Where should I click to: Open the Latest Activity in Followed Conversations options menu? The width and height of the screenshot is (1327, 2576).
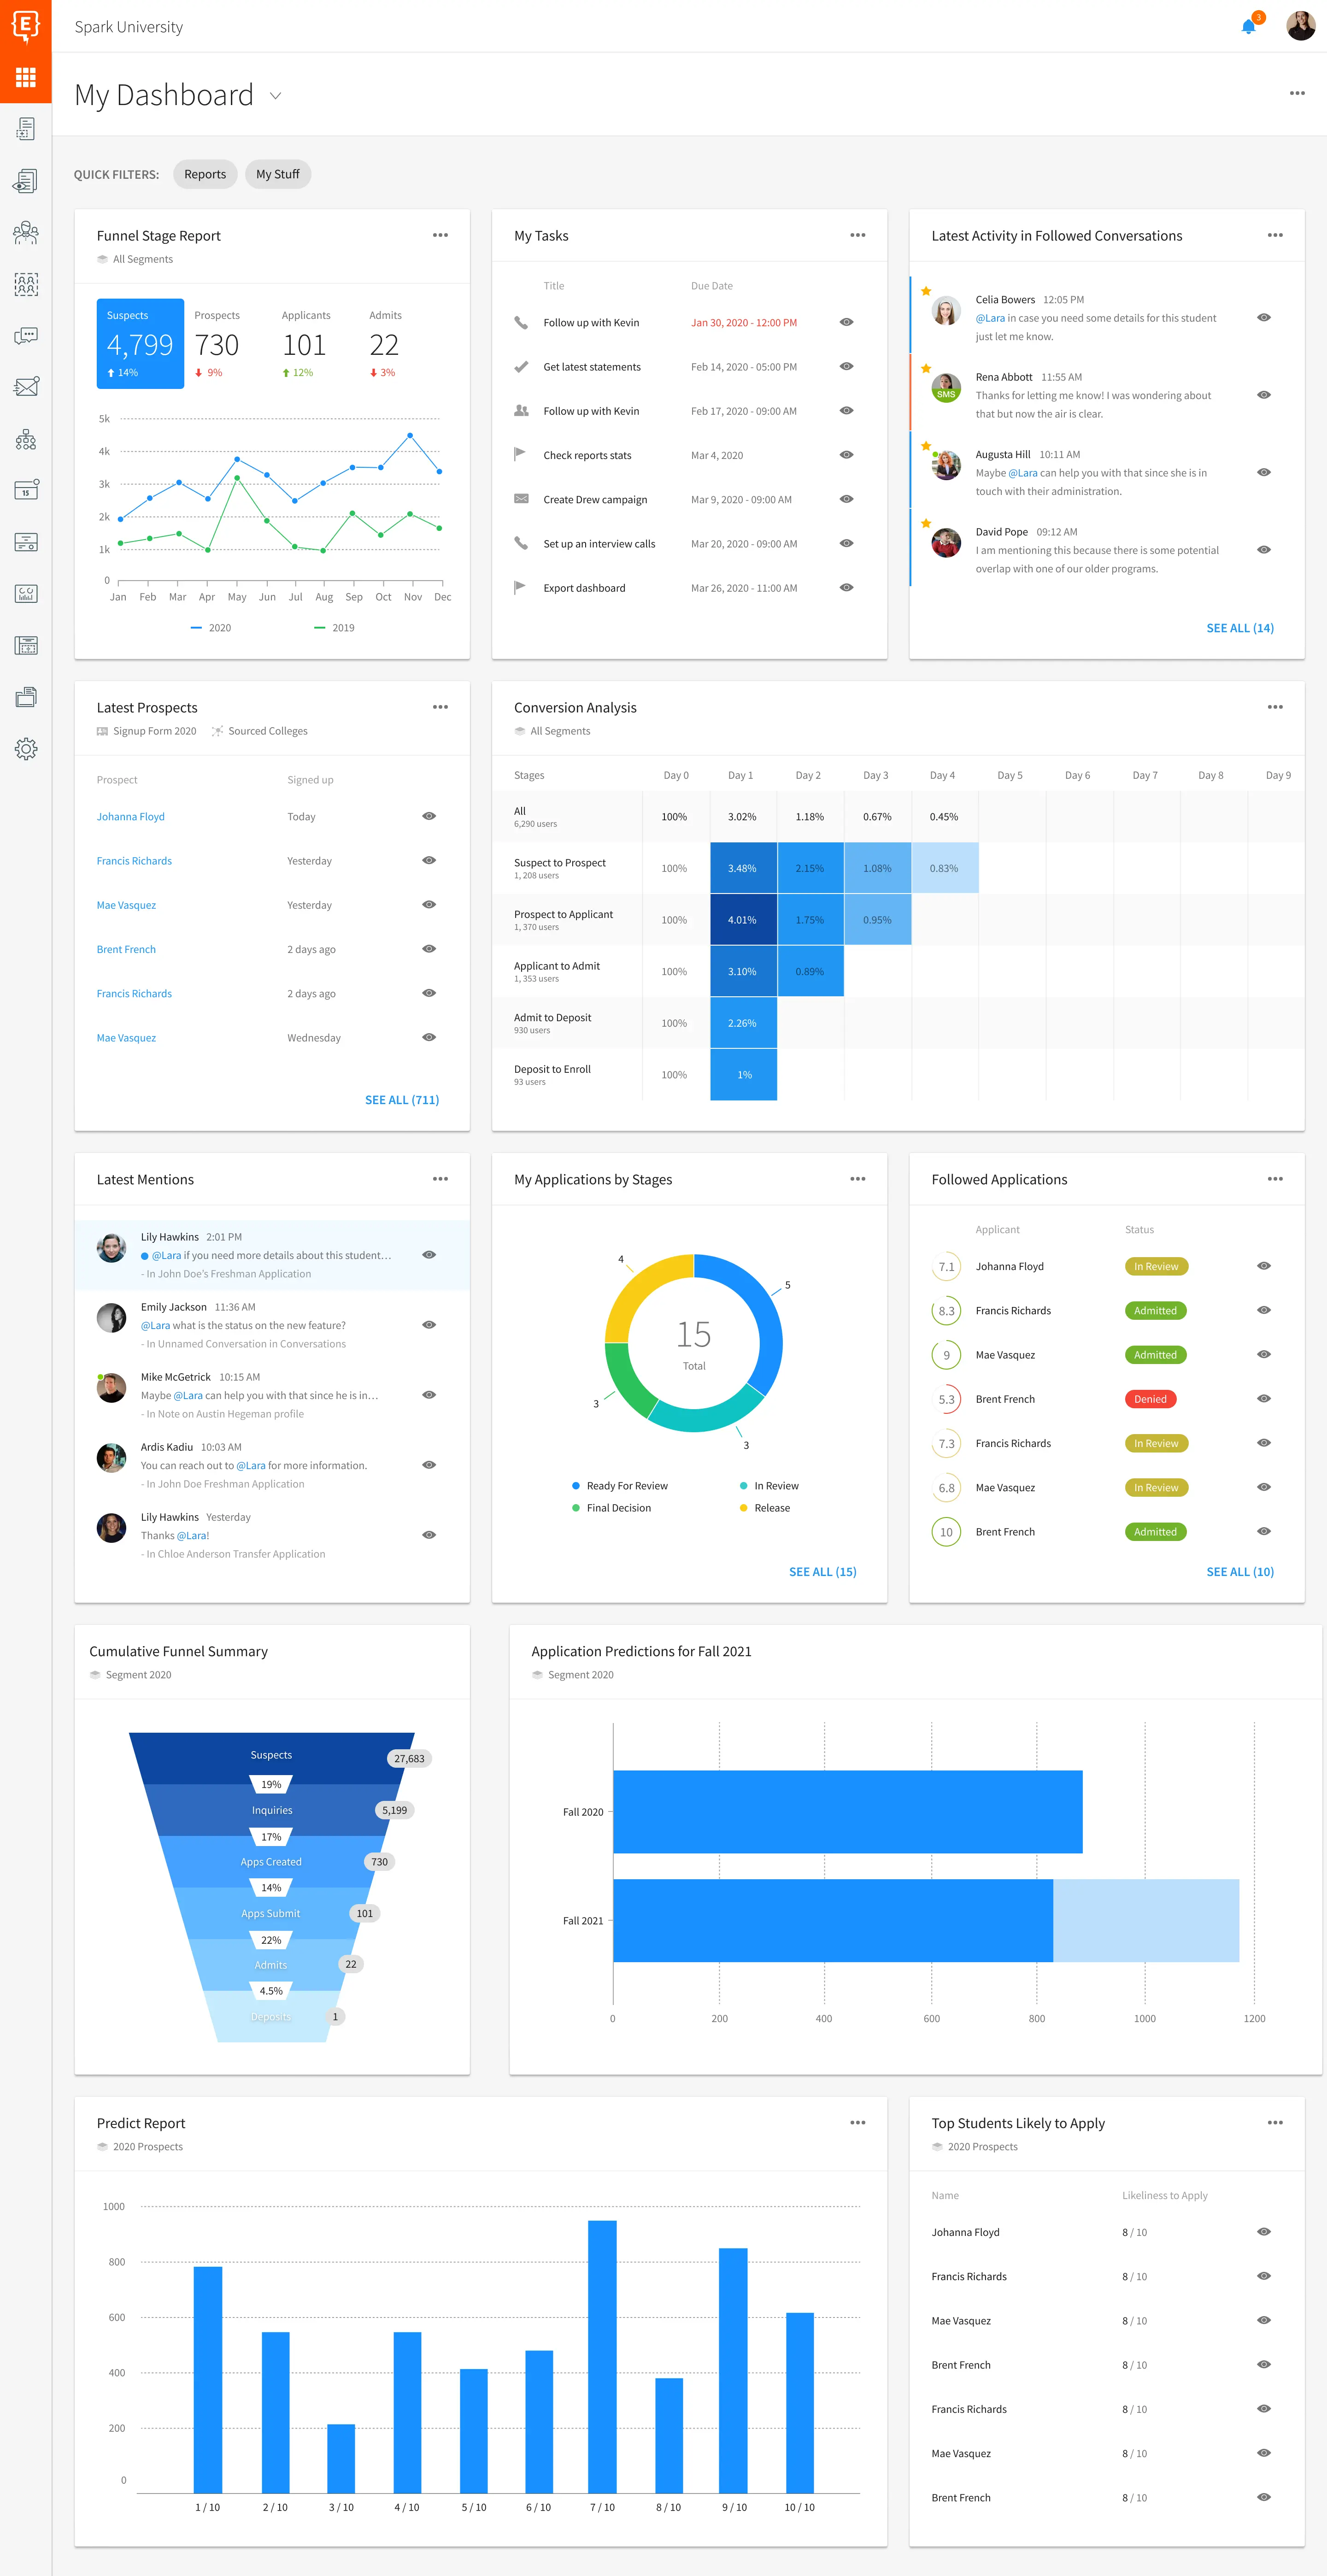(x=1275, y=235)
